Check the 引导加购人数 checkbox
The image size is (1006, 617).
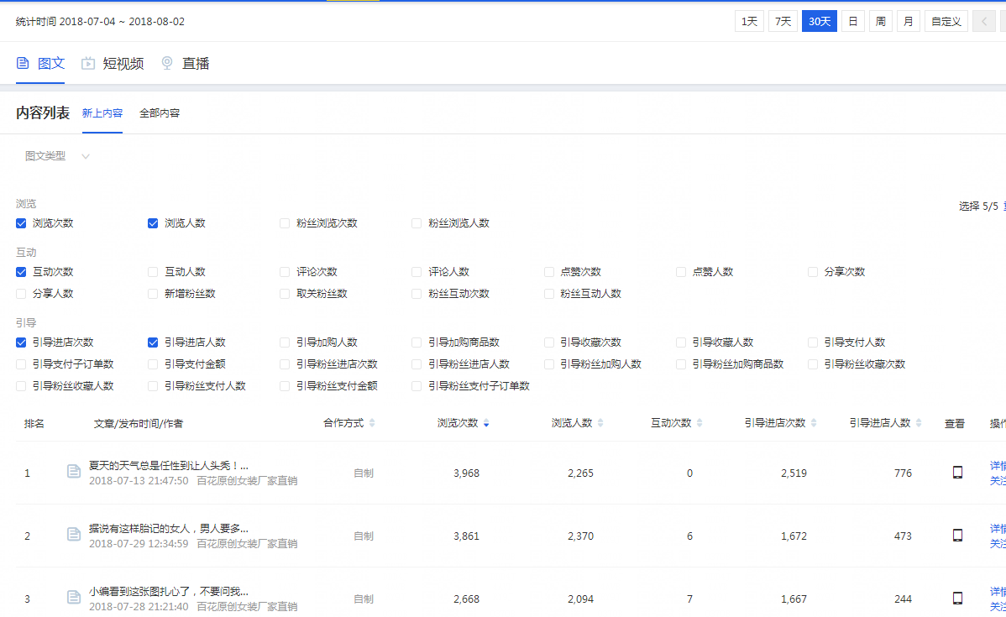tap(285, 342)
